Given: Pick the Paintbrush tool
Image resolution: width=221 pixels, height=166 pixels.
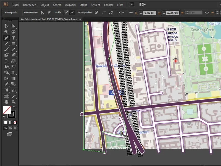Looking at the screenshot, I should point(6,50).
